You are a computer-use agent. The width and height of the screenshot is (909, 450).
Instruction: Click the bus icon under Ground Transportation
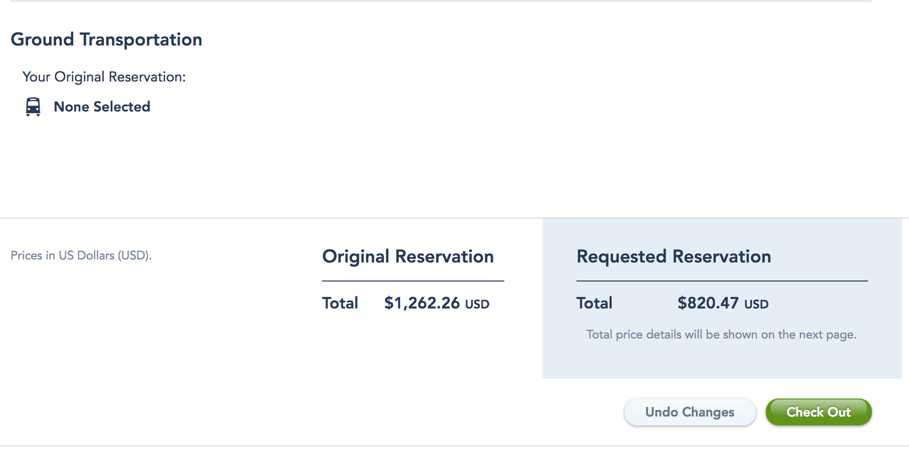[x=33, y=106]
